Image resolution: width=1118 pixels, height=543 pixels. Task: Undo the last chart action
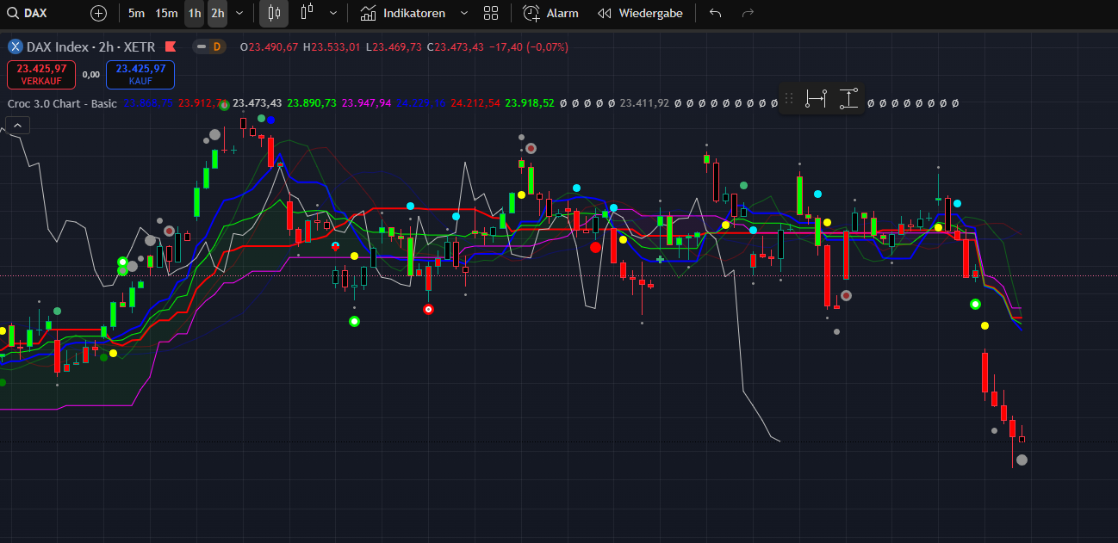tap(715, 14)
